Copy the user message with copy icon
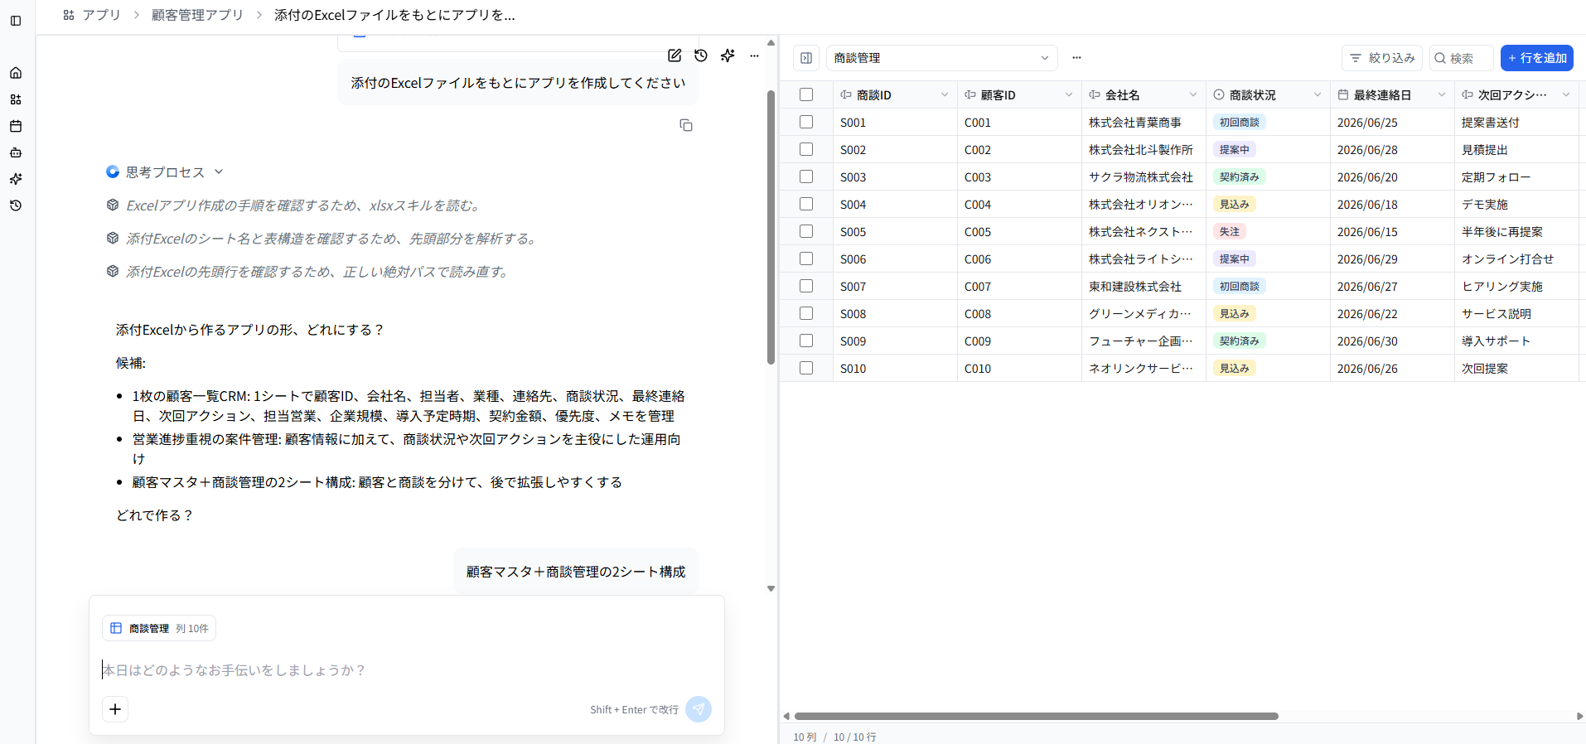Viewport: 1586px width, 744px height. tap(686, 125)
